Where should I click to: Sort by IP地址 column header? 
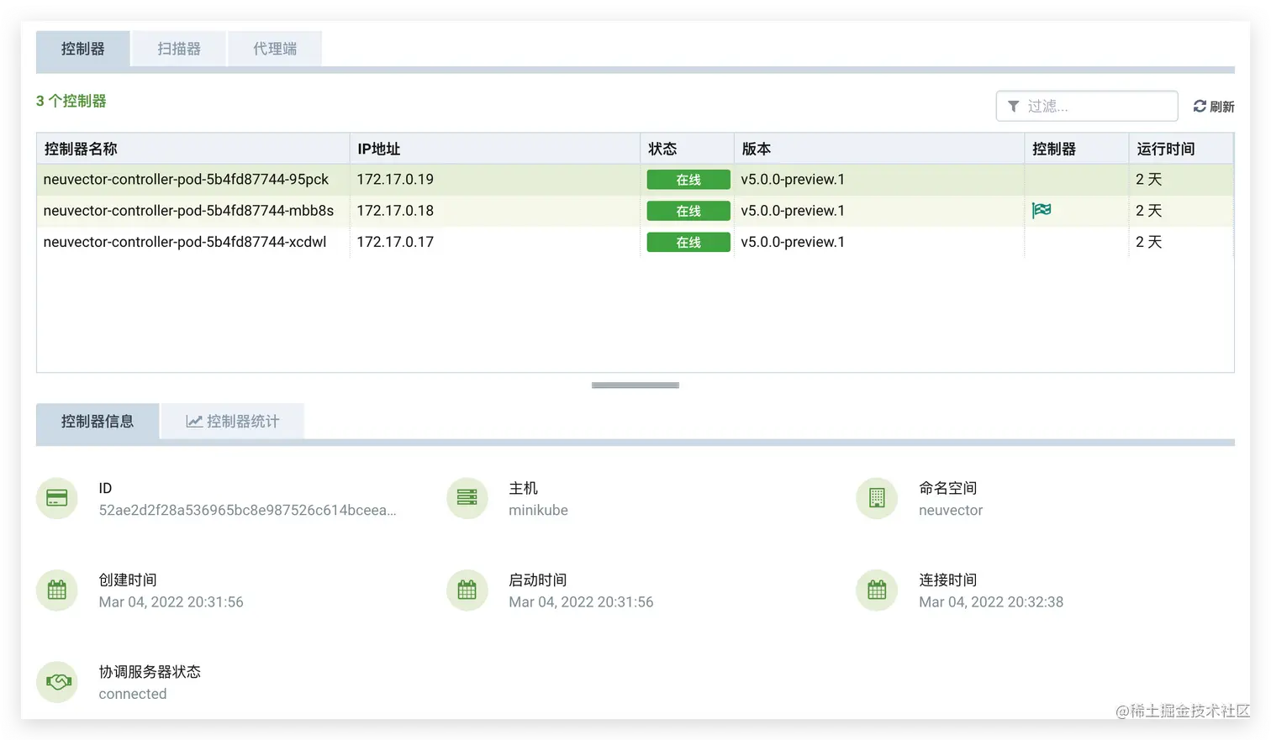point(494,149)
